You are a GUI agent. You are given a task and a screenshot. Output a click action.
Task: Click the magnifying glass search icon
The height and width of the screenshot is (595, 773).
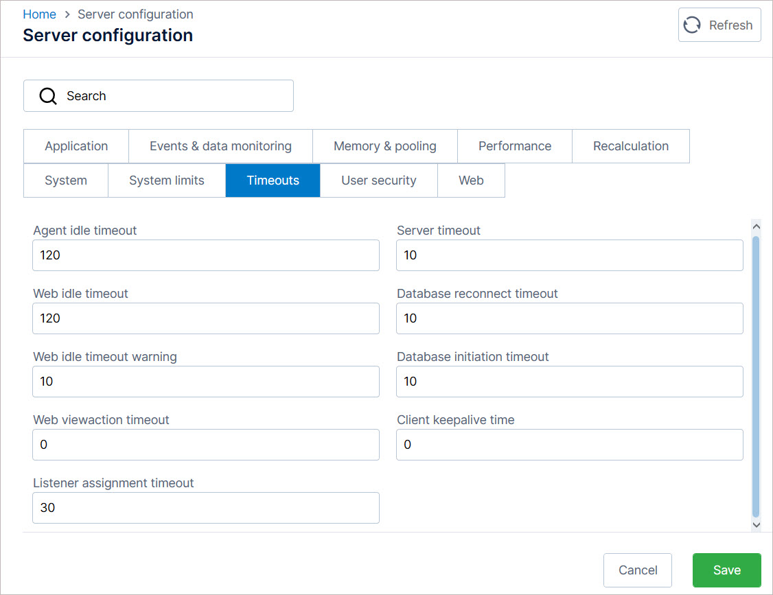click(x=48, y=96)
